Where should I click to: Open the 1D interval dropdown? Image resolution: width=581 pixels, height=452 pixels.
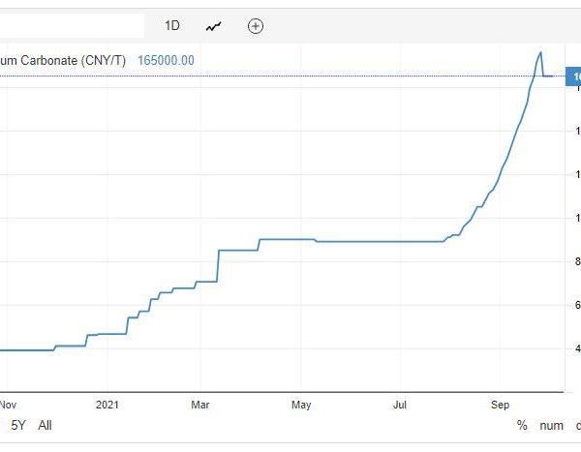click(172, 26)
